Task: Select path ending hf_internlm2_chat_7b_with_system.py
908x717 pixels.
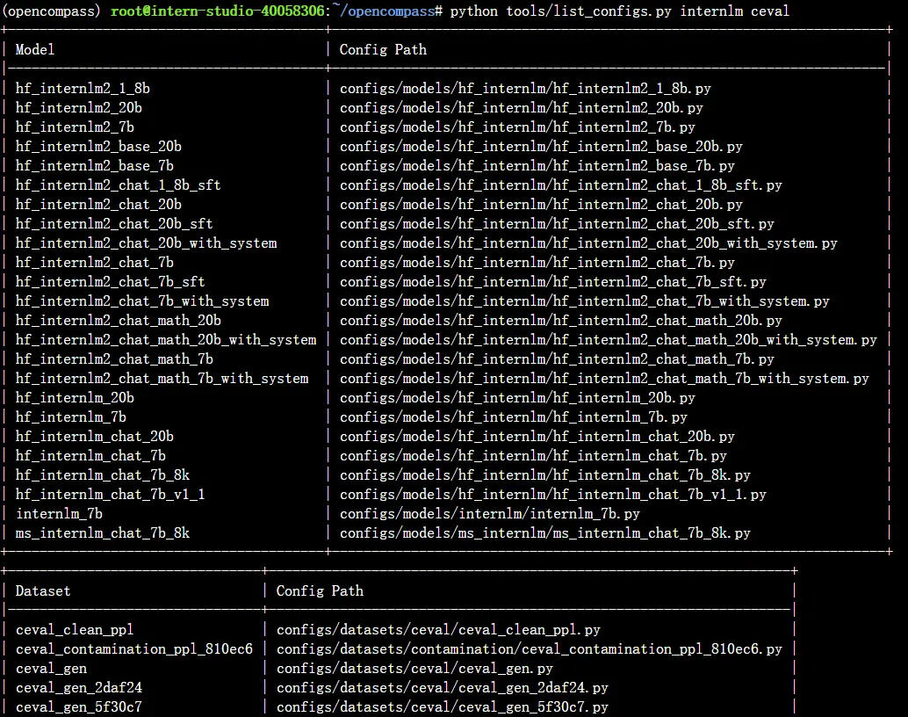Action: (x=584, y=301)
